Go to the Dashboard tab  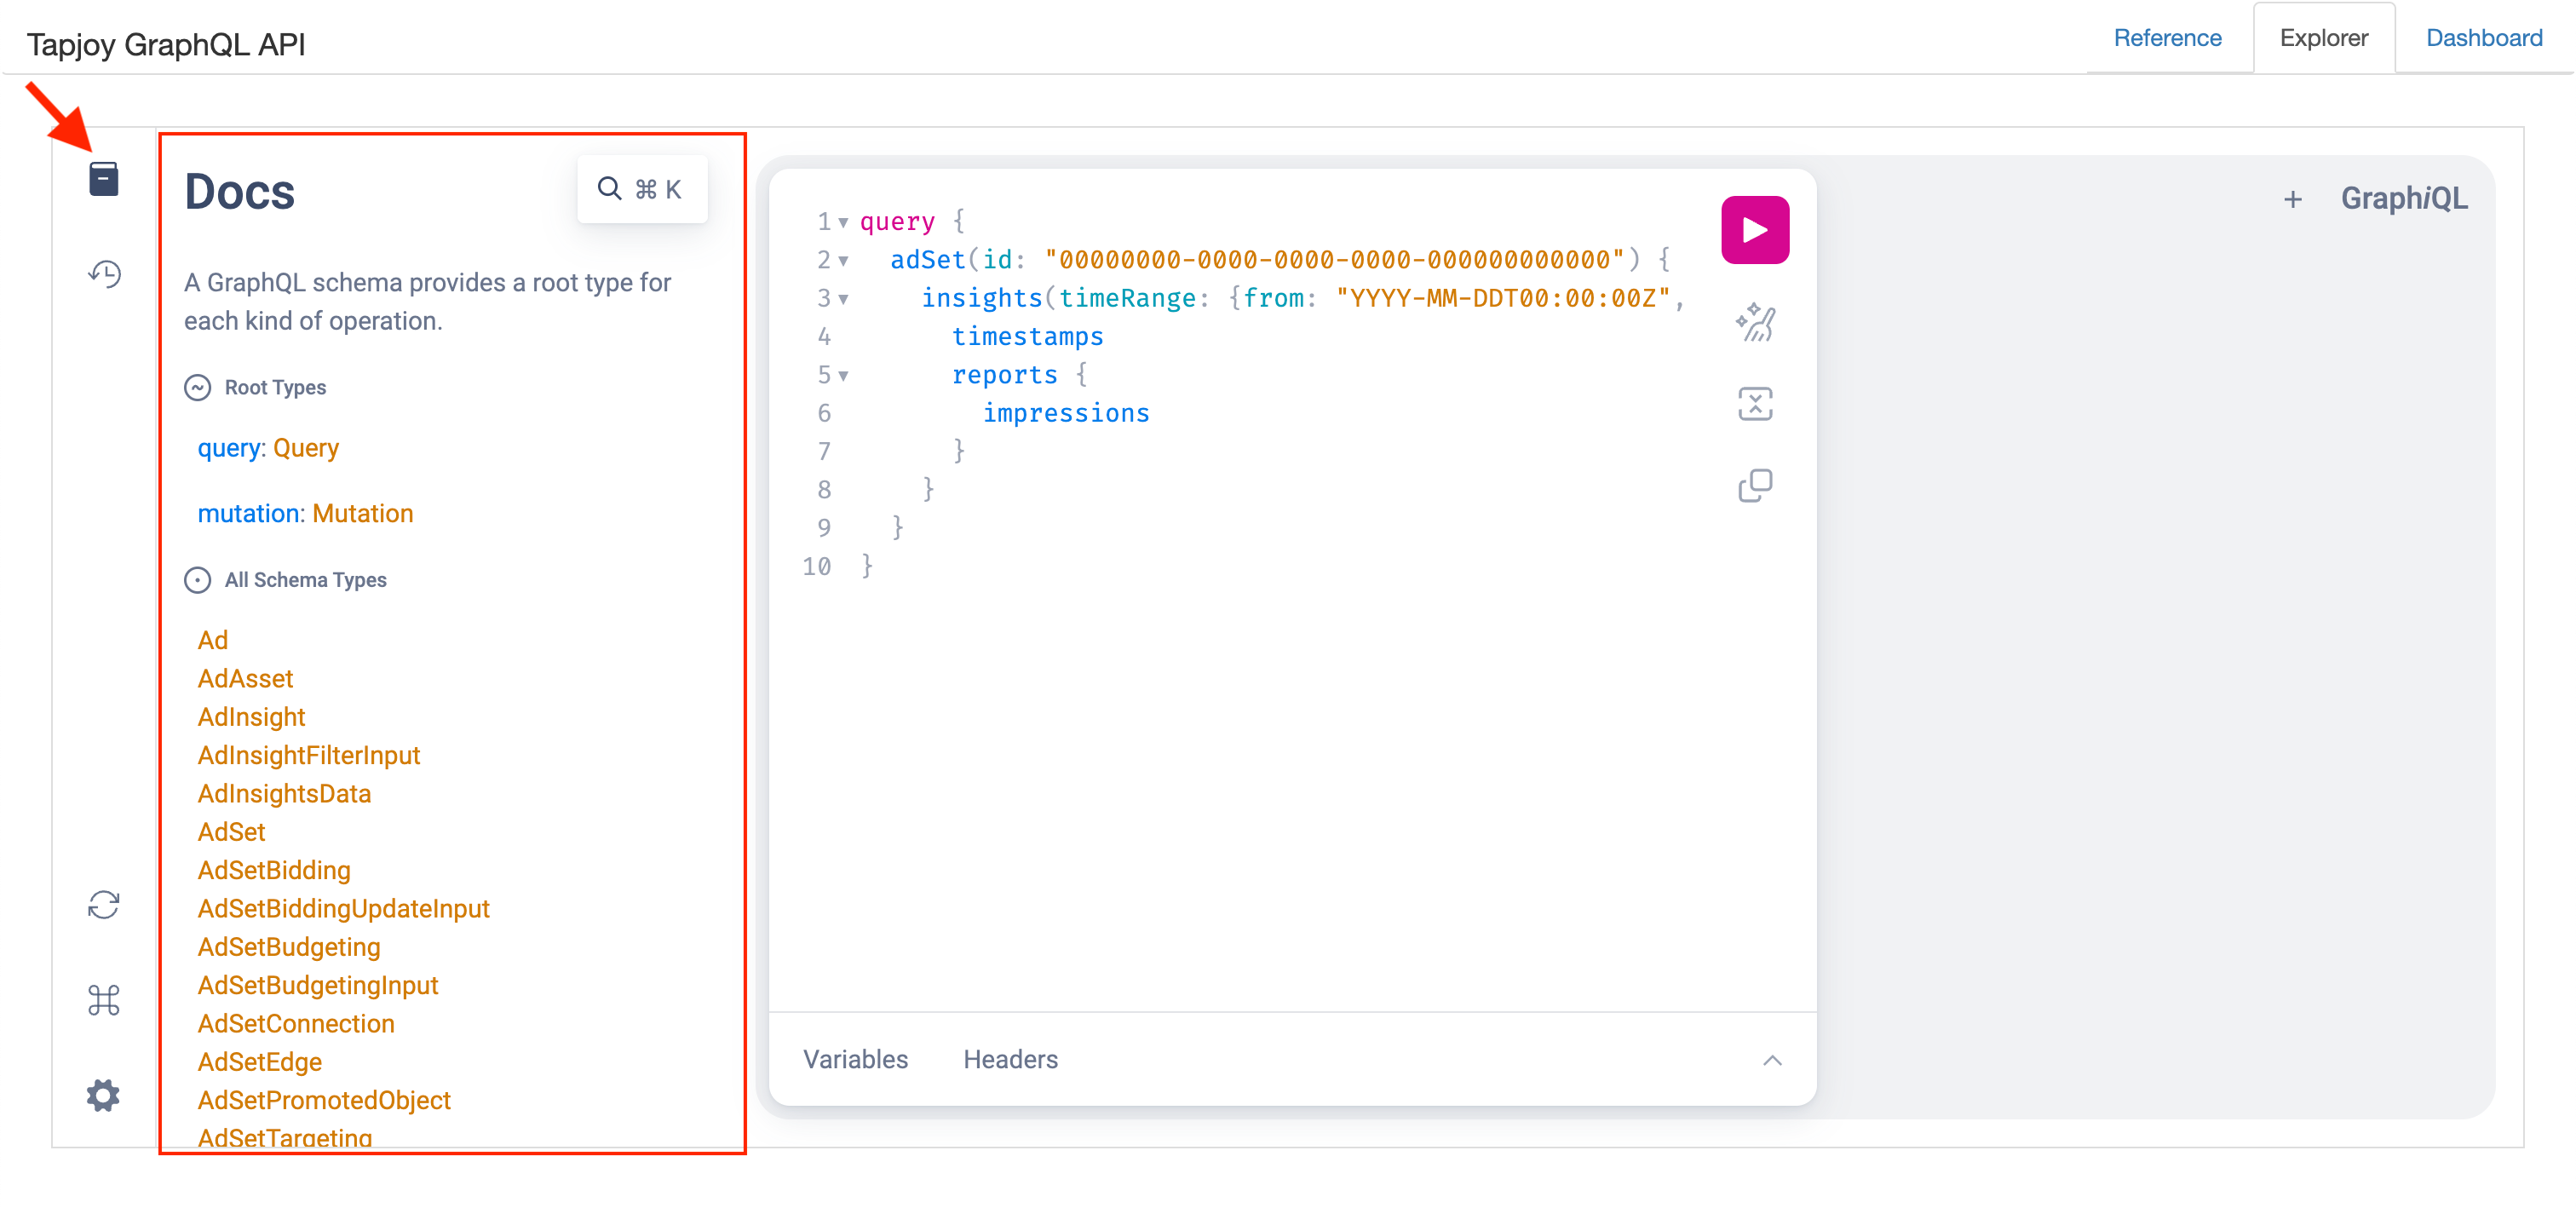2484,38
